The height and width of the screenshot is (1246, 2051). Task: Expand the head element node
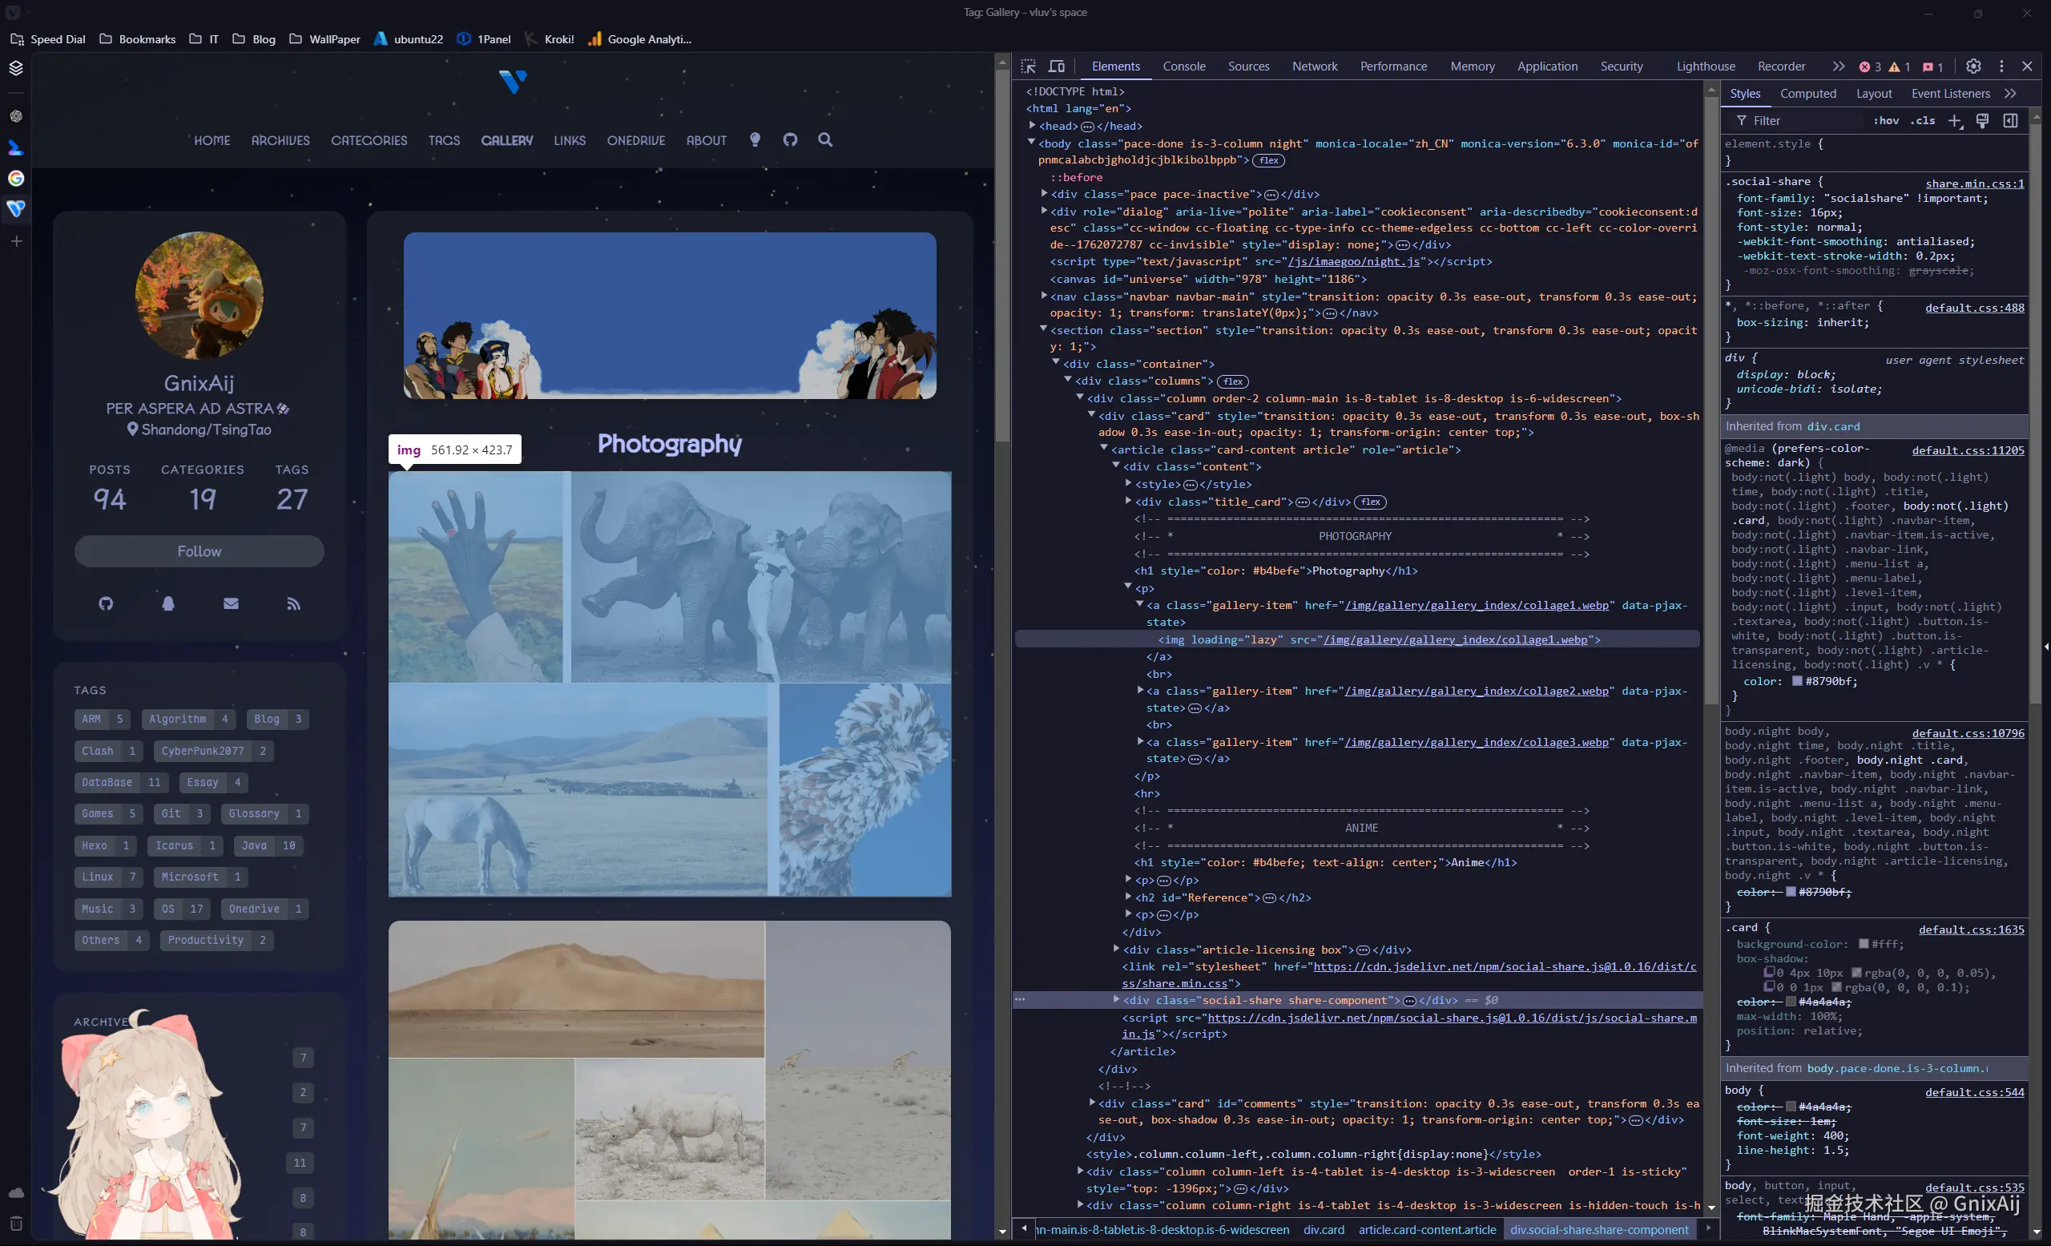point(1033,126)
